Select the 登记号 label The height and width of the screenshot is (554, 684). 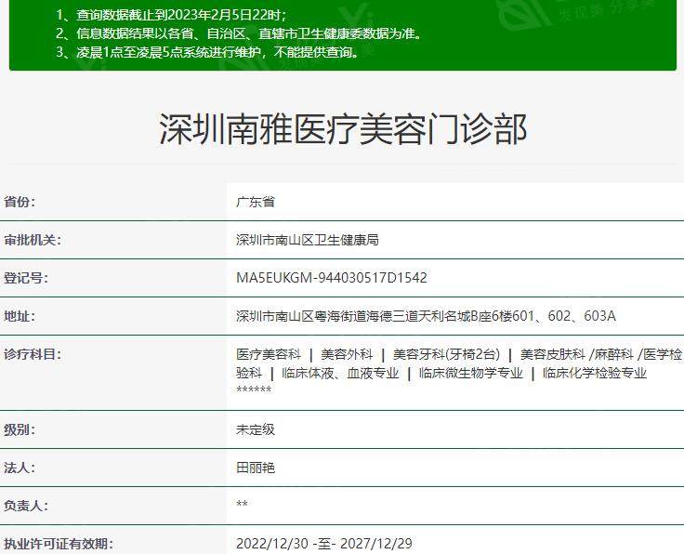[26, 278]
